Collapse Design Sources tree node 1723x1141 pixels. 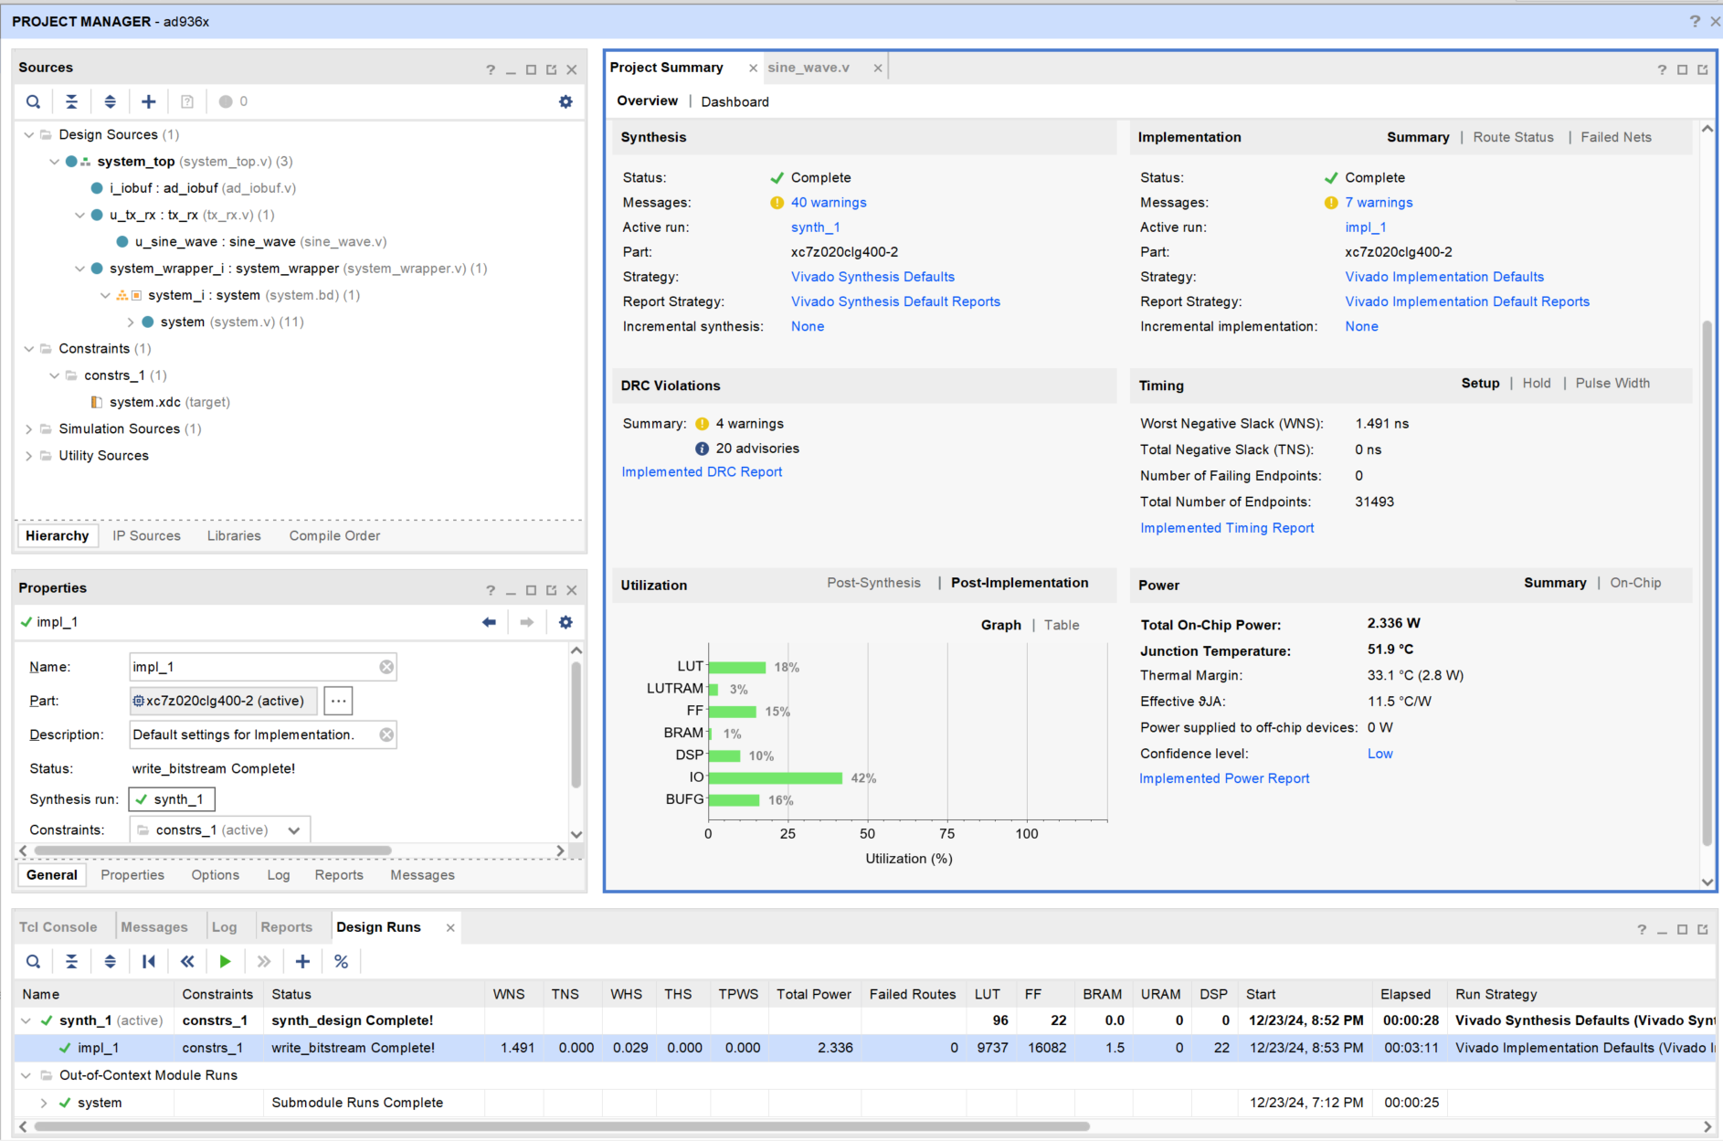click(29, 135)
